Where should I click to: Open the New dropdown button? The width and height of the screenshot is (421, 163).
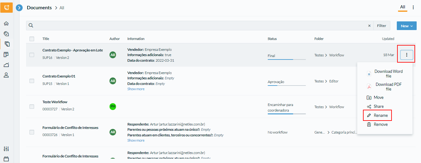(406, 26)
